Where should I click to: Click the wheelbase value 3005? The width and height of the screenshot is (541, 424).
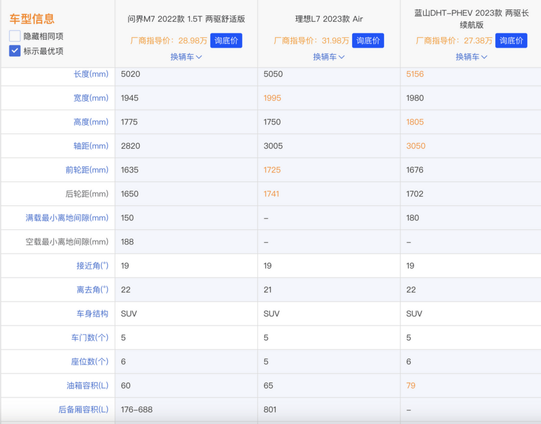[273, 146]
